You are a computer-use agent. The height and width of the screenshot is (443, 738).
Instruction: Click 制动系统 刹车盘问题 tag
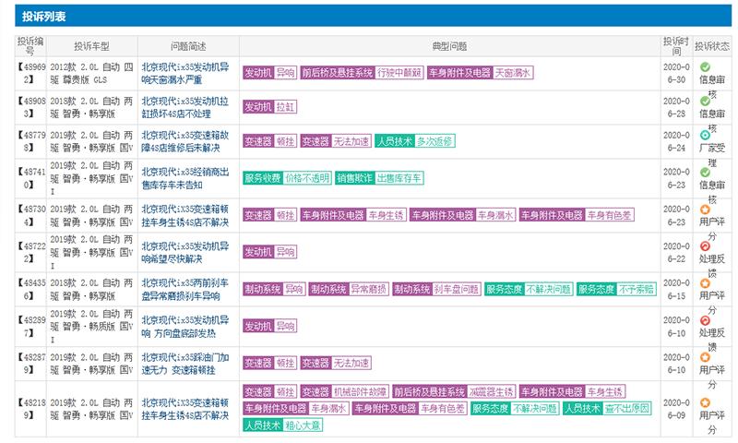coord(437,289)
